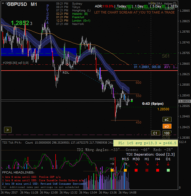The image size is (191, 196).
Task: Click the 450 level label
Action: click(138, 122)
